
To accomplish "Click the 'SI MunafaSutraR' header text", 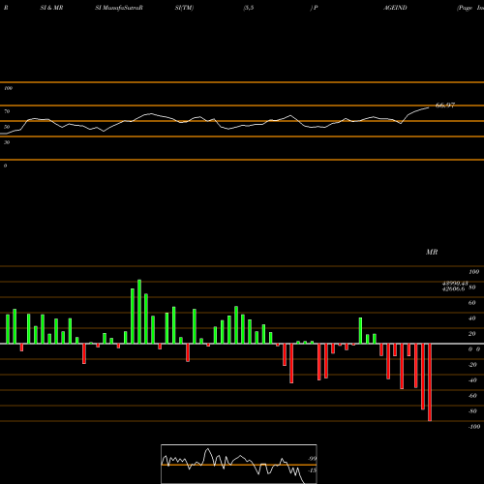I will 119,8.
